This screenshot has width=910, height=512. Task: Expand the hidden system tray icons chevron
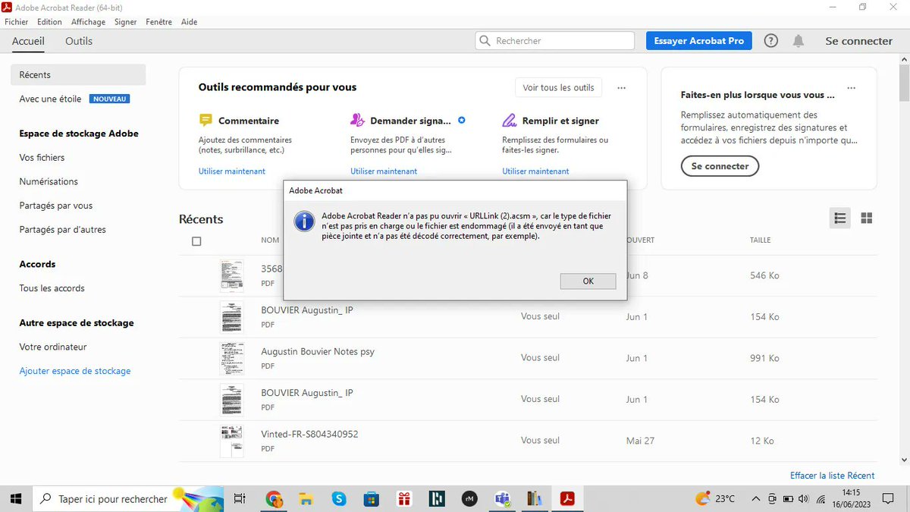pos(755,498)
